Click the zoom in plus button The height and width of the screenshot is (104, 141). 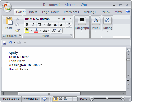123,99
